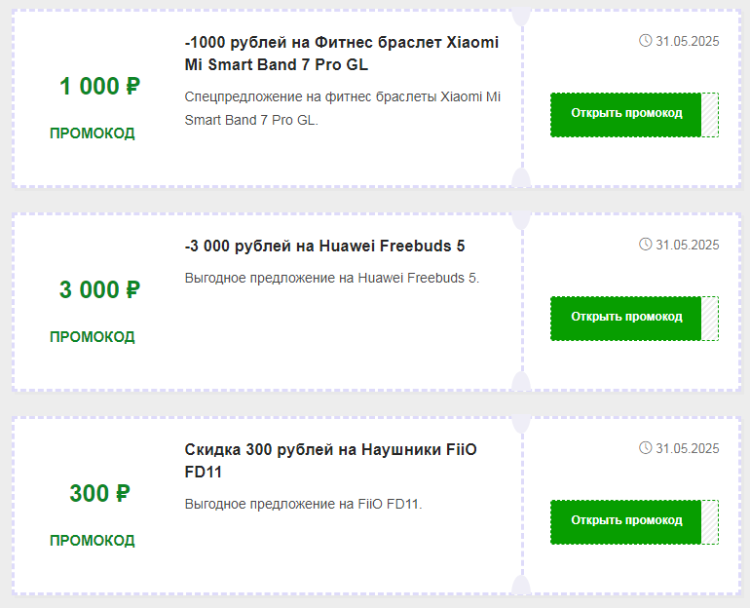Open promo code for Huawei Freebuds 5
Screen dimensions: 750x608
point(626,319)
